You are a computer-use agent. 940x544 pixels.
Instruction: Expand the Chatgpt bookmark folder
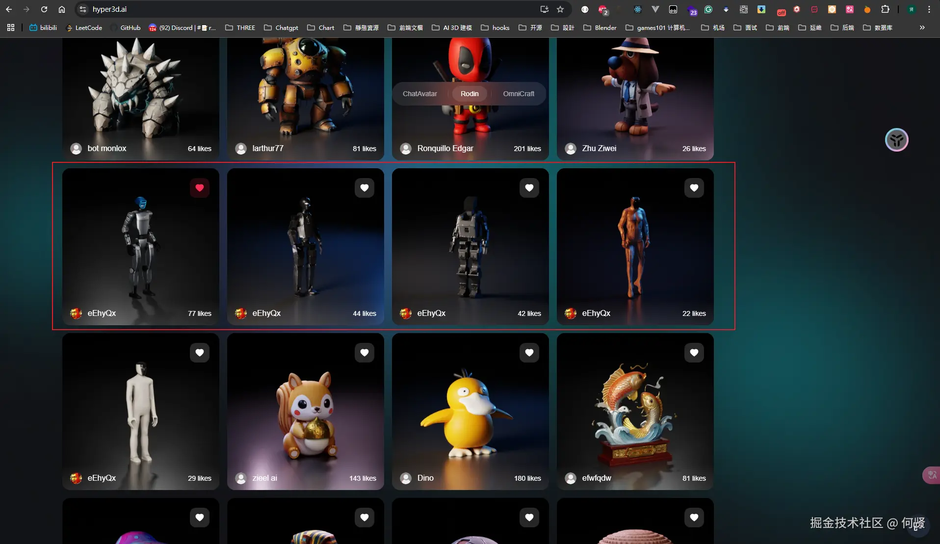(281, 27)
